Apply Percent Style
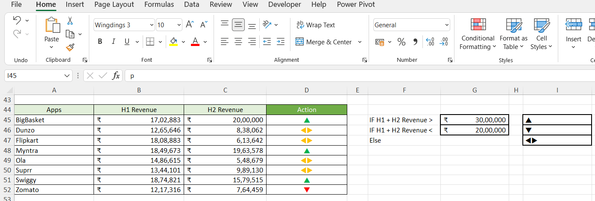Screen dimensions: 595x201 coord(402,42)
